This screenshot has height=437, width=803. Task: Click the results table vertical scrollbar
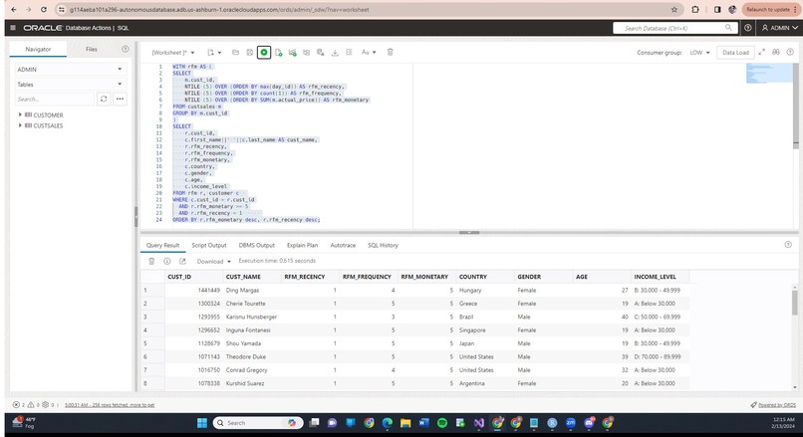[x=795, y=303]
